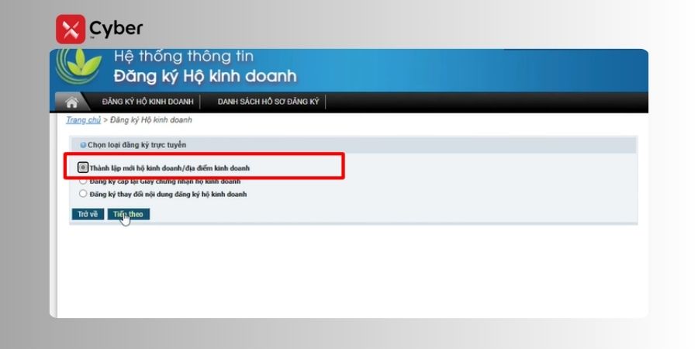Click the Tiếp theo button
This screenshot has height=349, width=698.
click(128, 214)
